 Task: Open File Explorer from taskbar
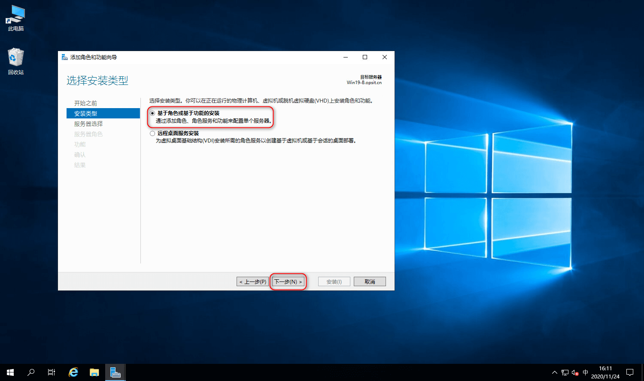(94, 372)
